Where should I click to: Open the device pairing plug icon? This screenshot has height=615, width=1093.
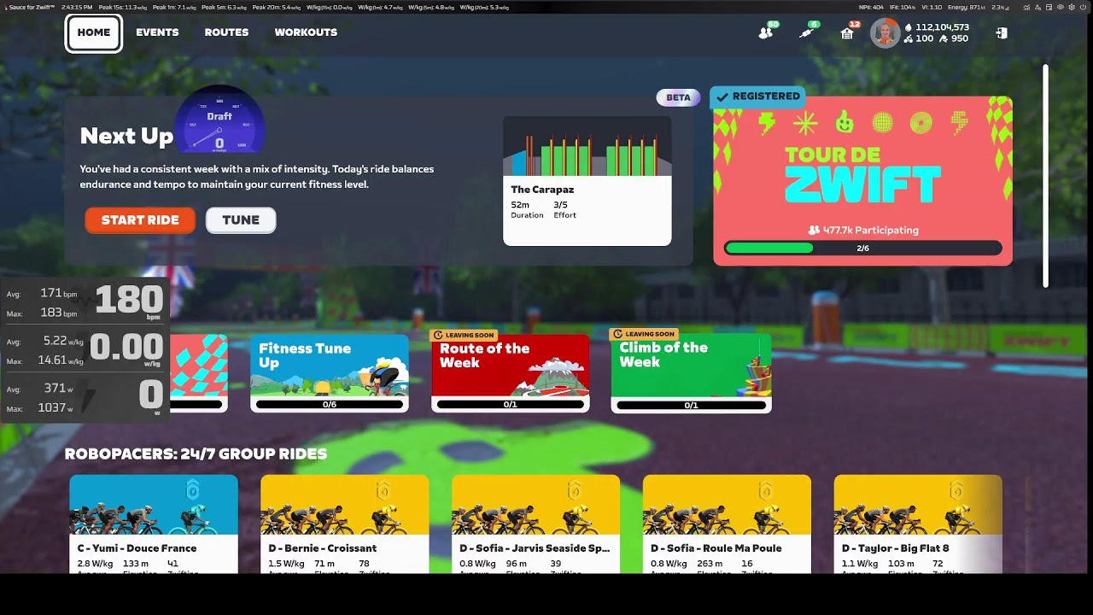(x=807, y=32)
